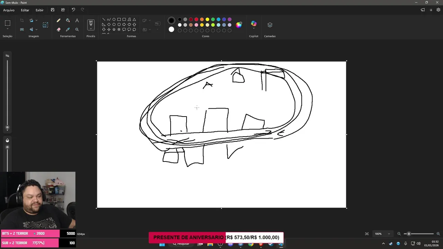Screen dimensions: 443x249
Task: Pick the Hexagon shape
Action: [x=119, y=25]
